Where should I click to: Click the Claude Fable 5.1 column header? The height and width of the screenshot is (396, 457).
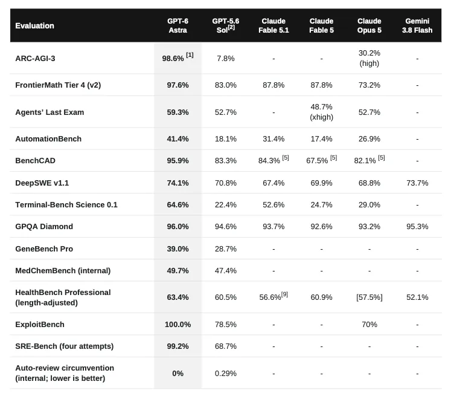(273, 25)
